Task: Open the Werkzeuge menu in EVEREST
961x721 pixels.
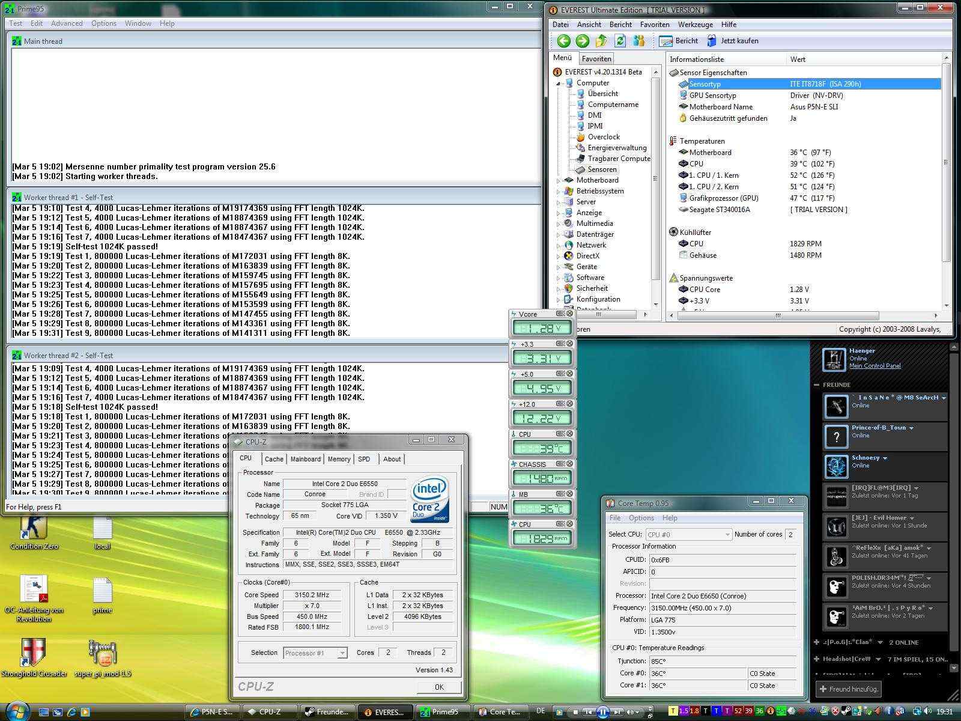Action: [695, 25]
